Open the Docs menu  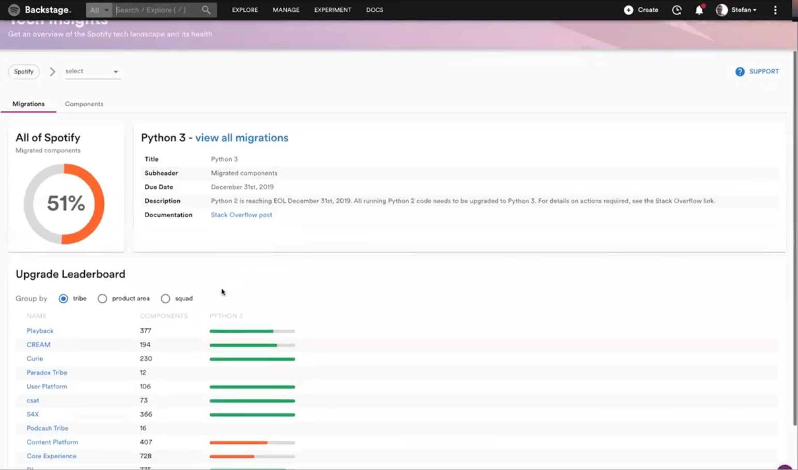[374, 10]
